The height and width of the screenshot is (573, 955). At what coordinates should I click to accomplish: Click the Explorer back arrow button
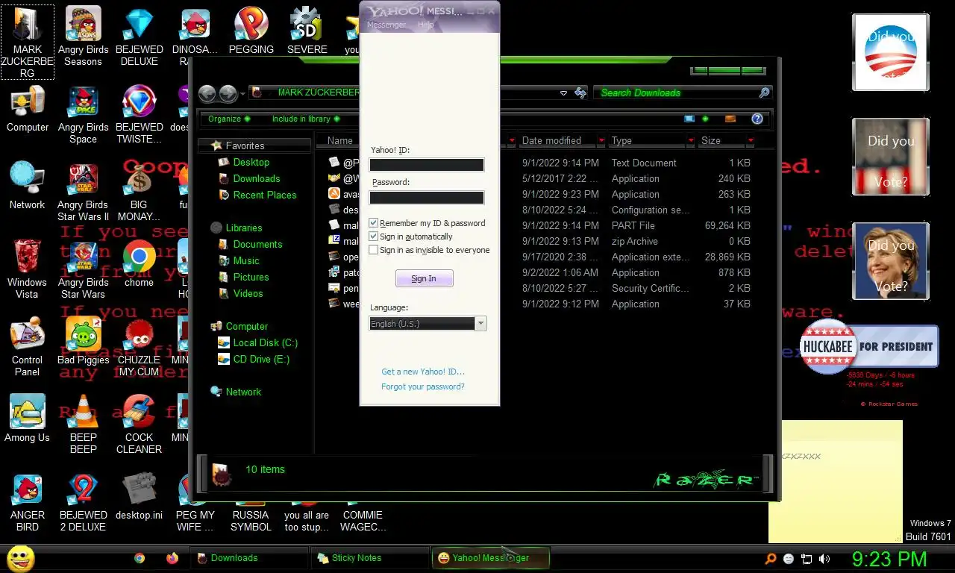(x=207, y=93)
